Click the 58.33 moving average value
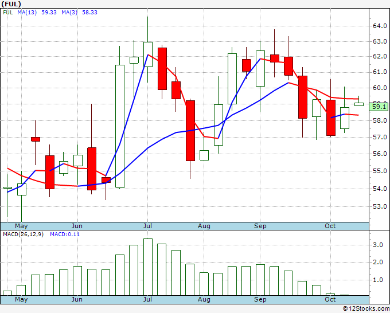390x313 pixels. point(90,13)
